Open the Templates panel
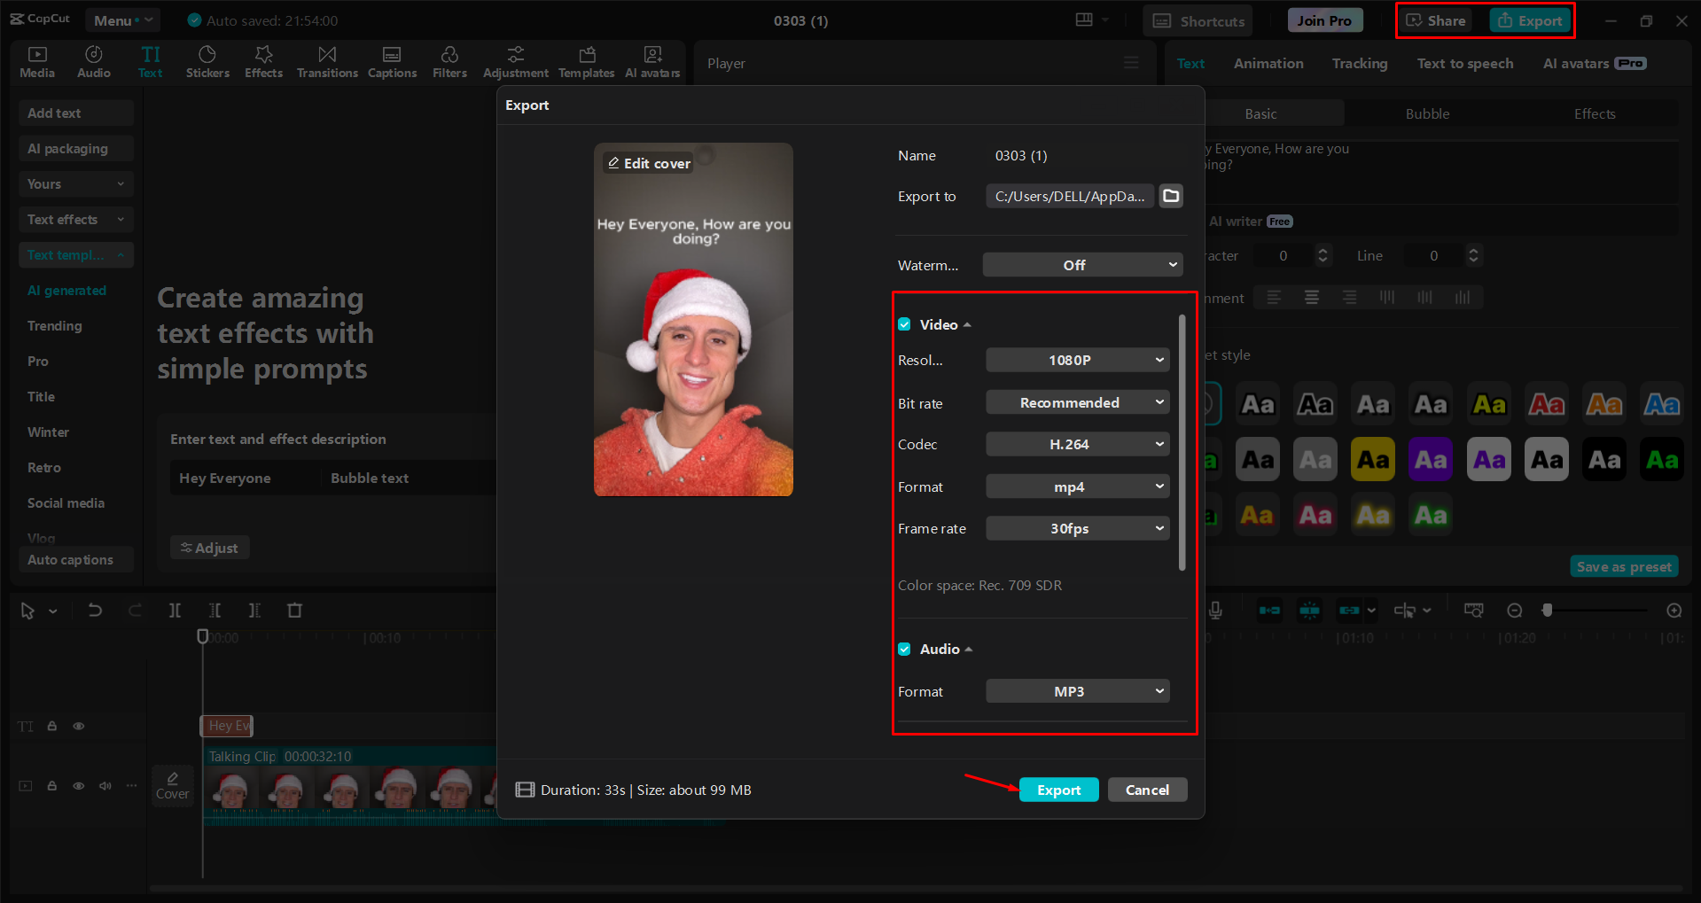1701x903 pixels. pos(586,61)
